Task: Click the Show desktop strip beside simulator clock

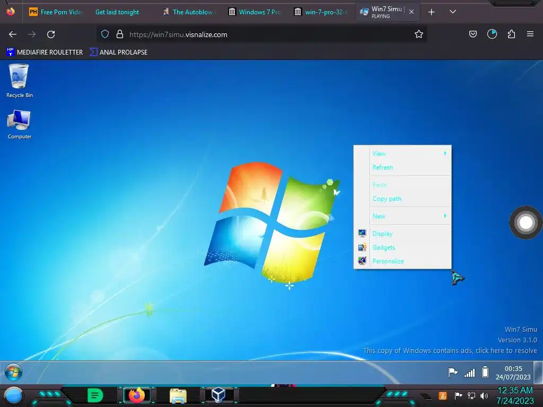Action: click(x=538, y=373)
